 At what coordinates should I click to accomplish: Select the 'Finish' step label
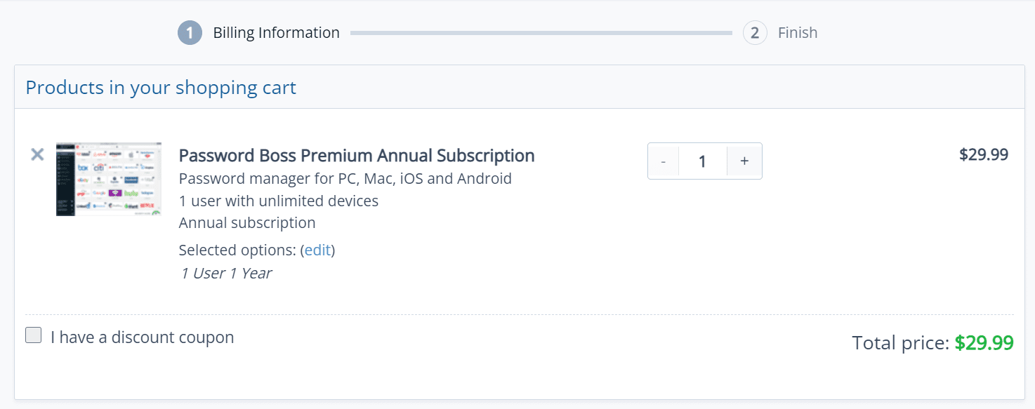798,33
